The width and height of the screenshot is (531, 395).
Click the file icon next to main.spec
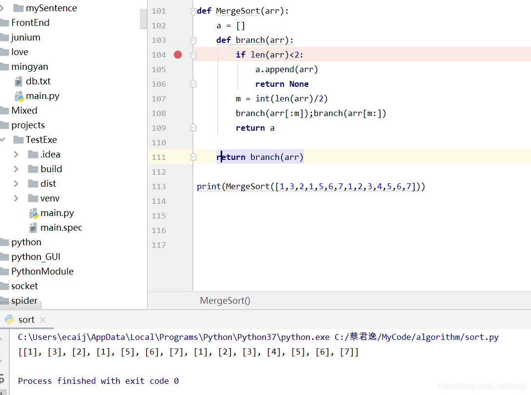[x=34, y=227]
